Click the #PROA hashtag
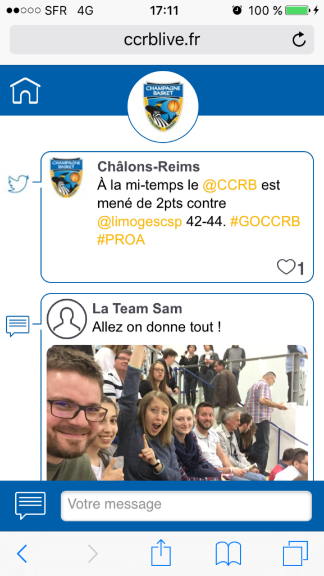 pos(121,240)
